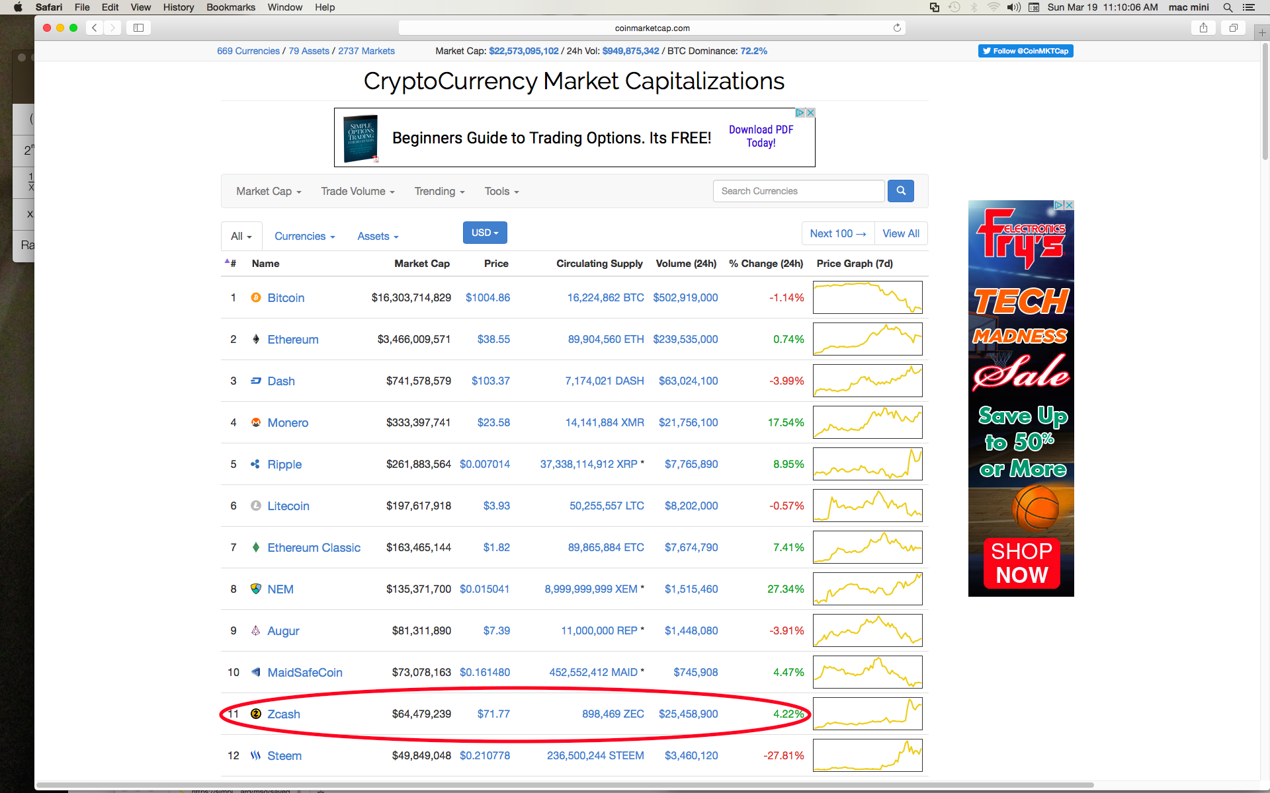Open the Window menu
Image resolution: width=1270 pixels, height=793 pixels.
pos(285,7)
